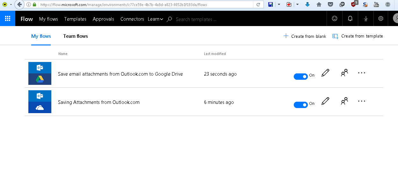Reload the page in the address bar

coord(258,5)
